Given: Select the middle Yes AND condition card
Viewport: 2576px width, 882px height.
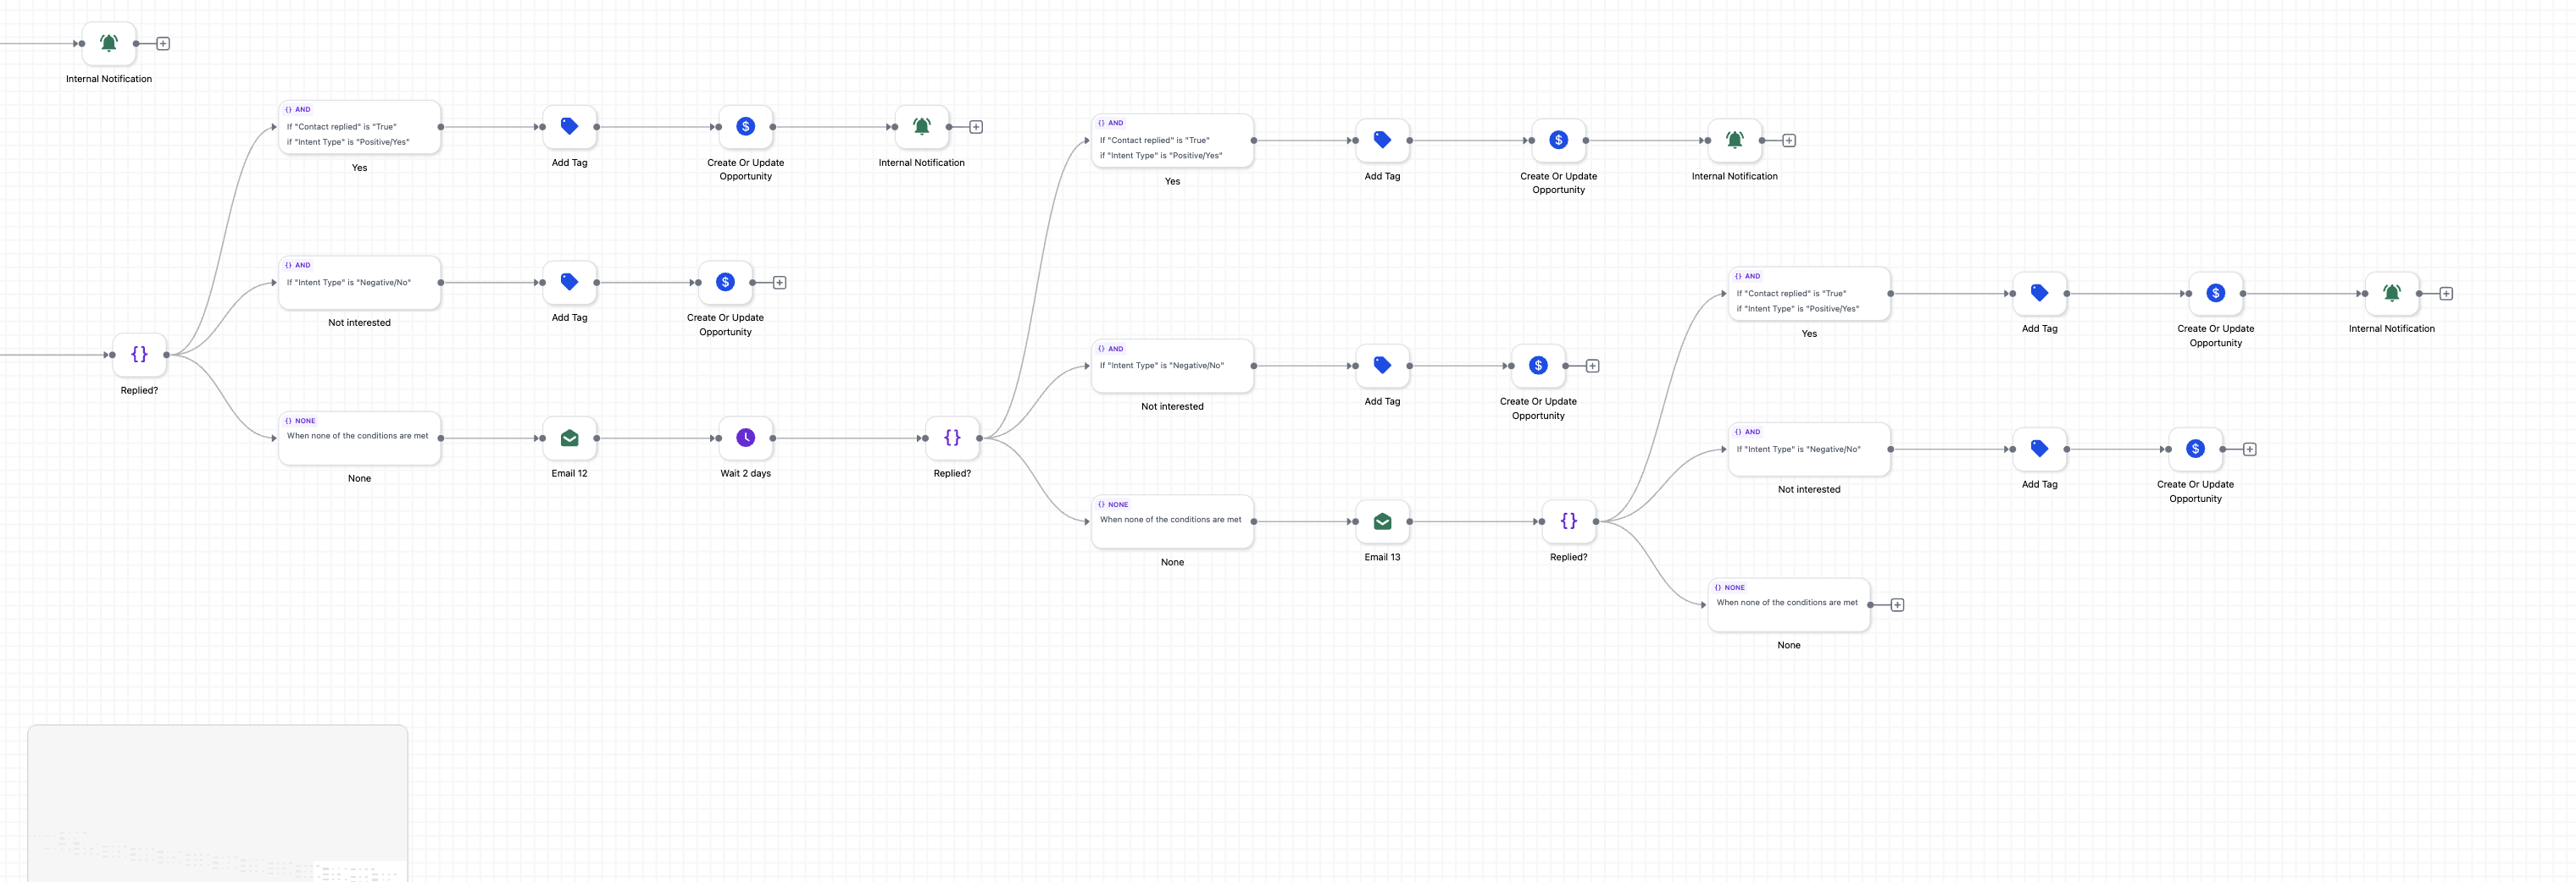Looking at the screenshot, I should pyautogui.click(x=1172, y=141).
